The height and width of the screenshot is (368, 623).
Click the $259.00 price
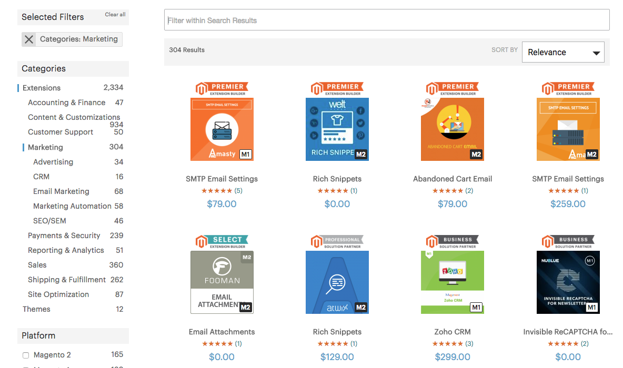[568, 204]
